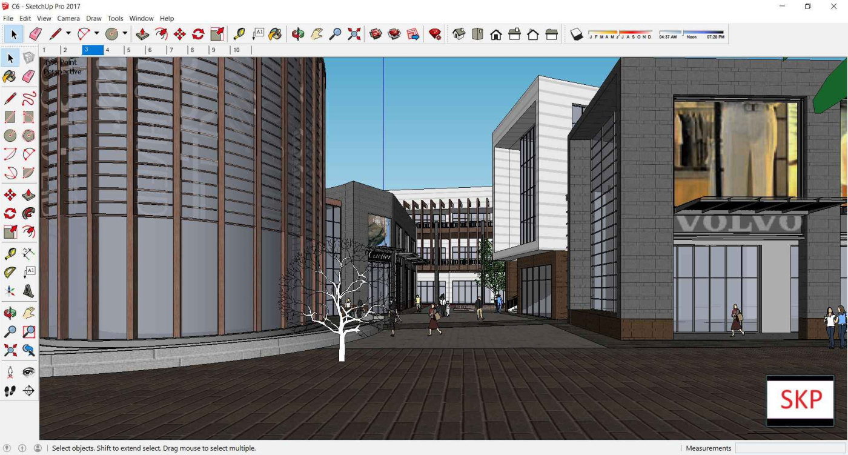This screenshot has height=455, width=848.
Task: Activate the 3D Text tool
Action: pos(28,291)
